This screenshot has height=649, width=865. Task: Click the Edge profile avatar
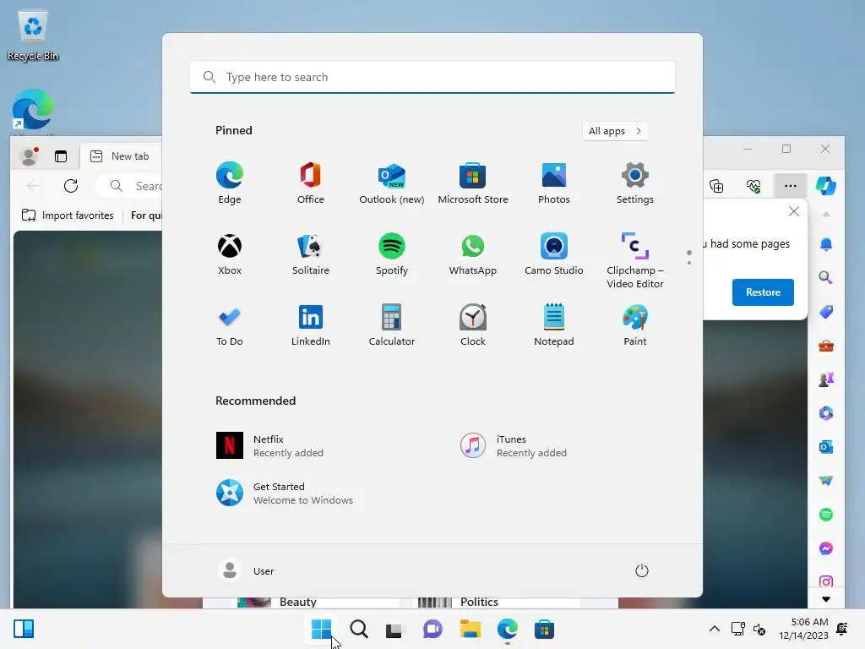point(30,156)
